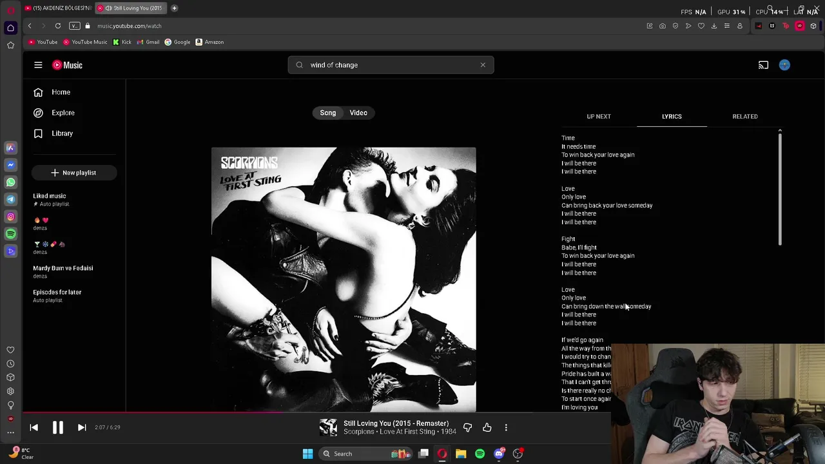Open Telegram in browser sidebar
The height and width of the screenshot is (464, 825).
(10, 200)
